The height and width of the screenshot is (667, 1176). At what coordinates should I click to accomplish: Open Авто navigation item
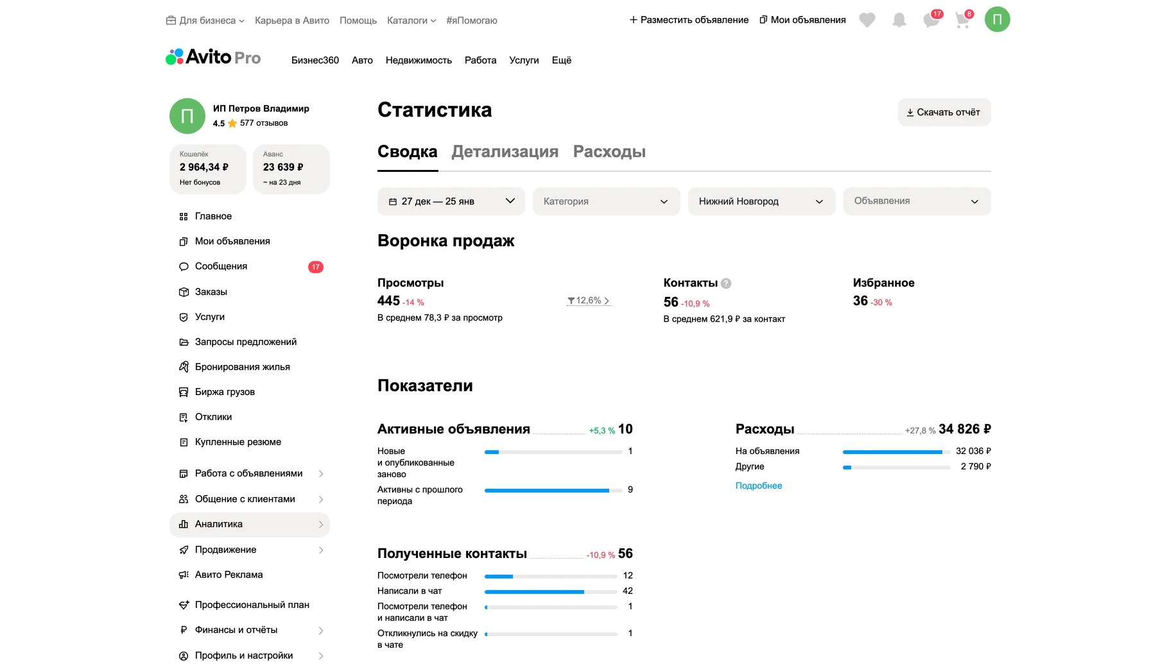click(362, 60)
